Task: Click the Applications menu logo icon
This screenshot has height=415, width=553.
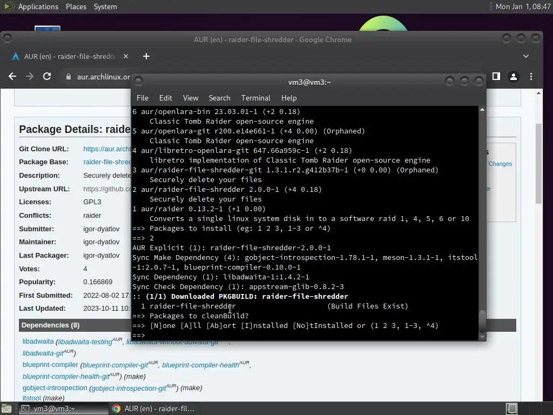Action: 9,6
